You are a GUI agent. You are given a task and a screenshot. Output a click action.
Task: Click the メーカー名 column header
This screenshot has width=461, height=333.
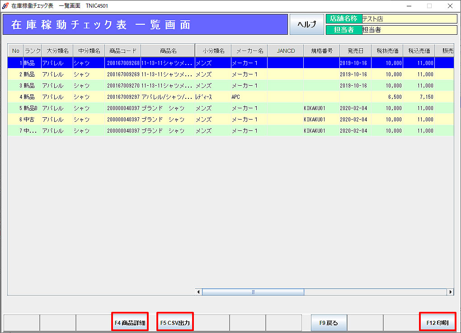click(249, 51)
